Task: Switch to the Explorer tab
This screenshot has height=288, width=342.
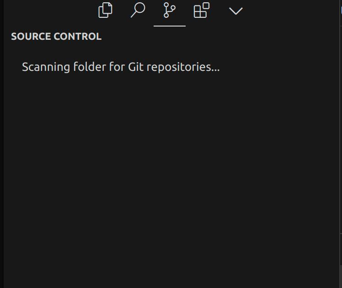Action: pyautogui.click(x=106, y=11)
